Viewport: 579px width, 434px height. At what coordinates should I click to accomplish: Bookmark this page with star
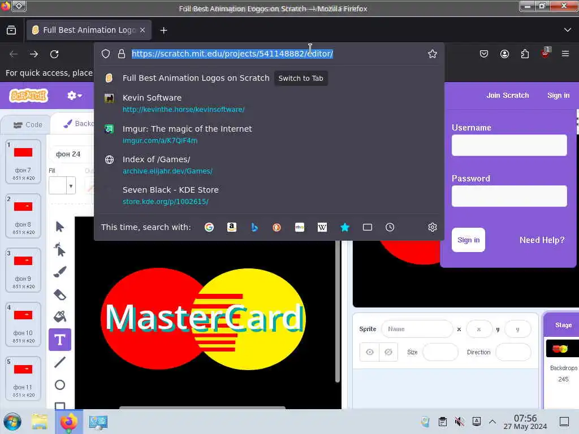433,54
